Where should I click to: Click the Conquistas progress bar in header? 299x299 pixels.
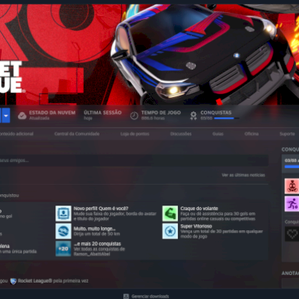[x=226, y=118]
